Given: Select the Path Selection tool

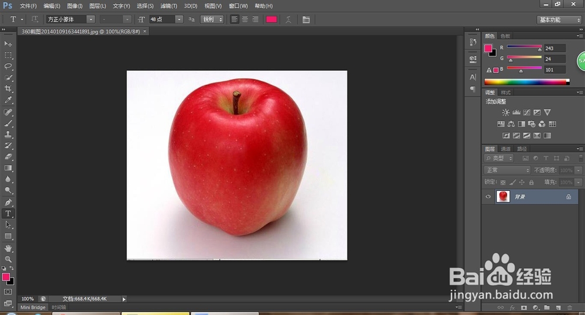Looking at the screenshot, I should point(8,225).
